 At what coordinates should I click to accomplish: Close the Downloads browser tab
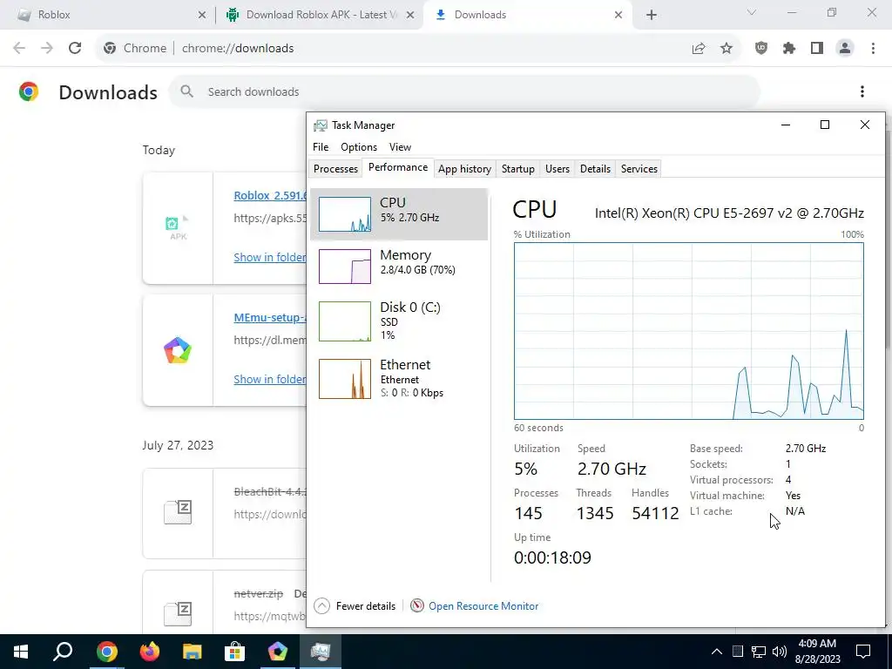click(x=618, y=15)
